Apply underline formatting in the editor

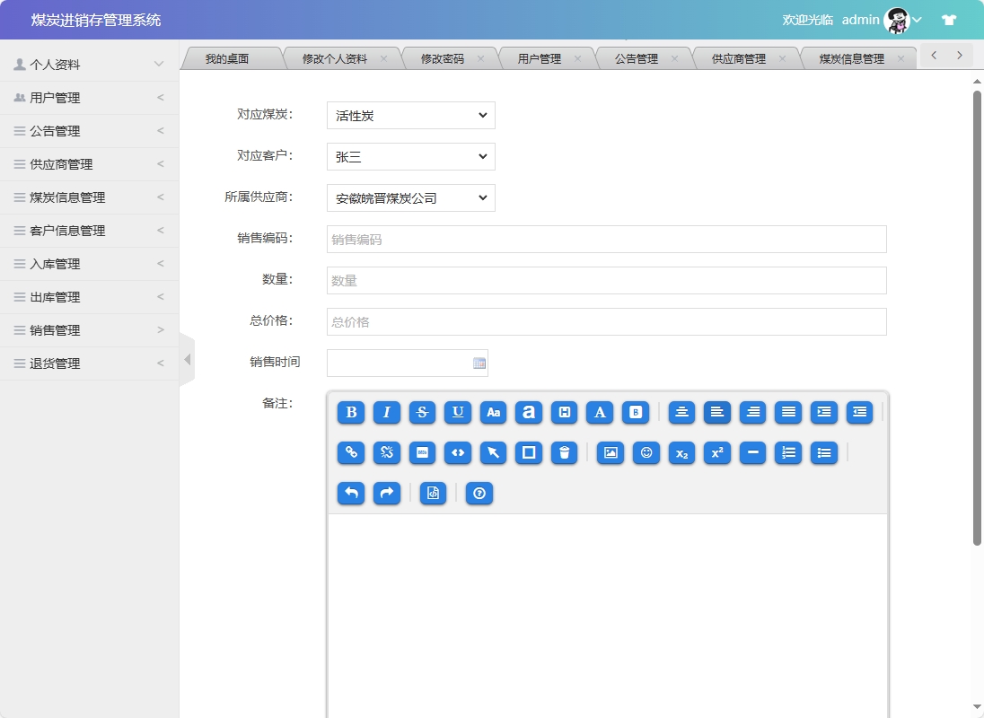457,413
